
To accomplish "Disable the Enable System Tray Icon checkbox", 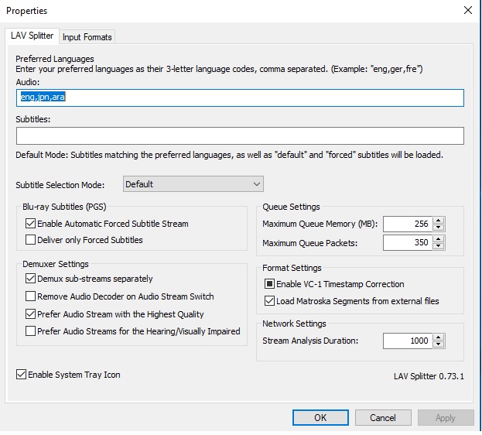I will click(21, 375).
